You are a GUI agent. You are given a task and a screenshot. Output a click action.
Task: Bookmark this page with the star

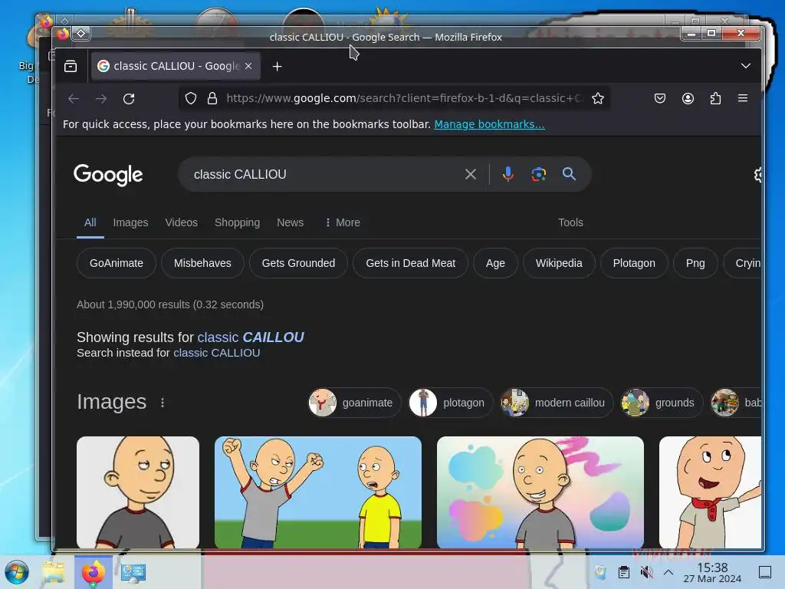(x=598, y=98)
